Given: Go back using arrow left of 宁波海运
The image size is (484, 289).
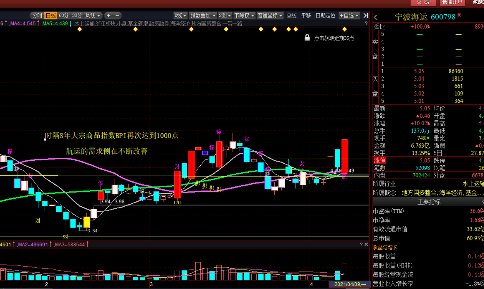Looking at the screenshot, I should (x=376, y=17).
